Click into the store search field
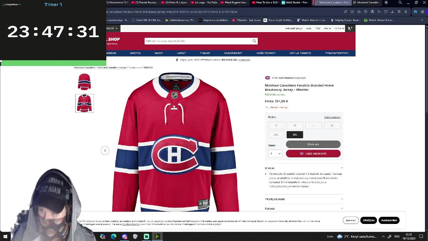This screenshot has height=241, width=428. click(198, 41)
